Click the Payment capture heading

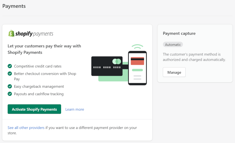click(179, 33)
